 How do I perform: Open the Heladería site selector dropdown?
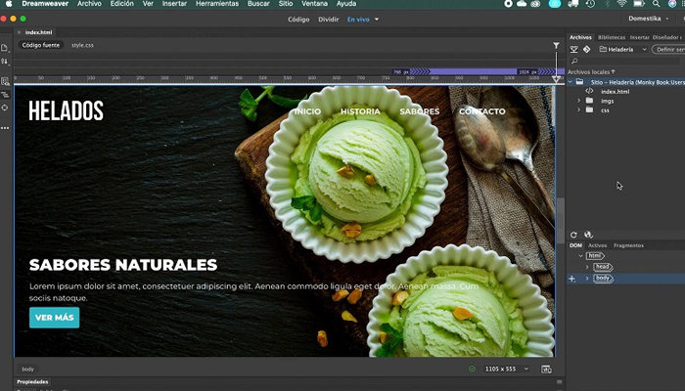pos(623,49)
